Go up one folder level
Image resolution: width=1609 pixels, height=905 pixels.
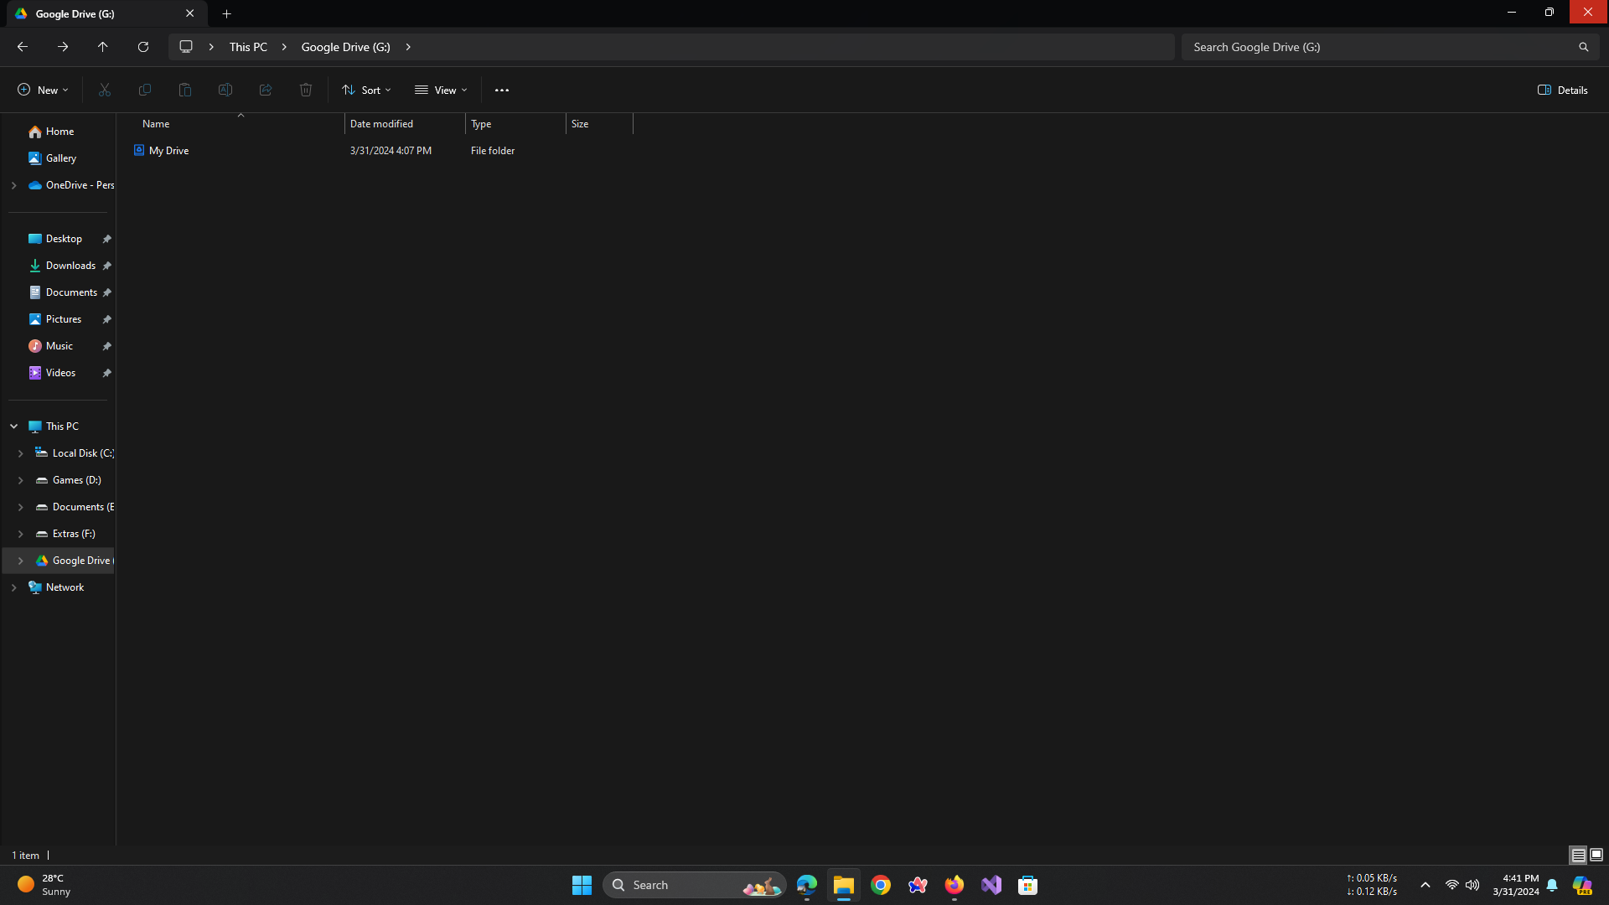click(103, 47)
